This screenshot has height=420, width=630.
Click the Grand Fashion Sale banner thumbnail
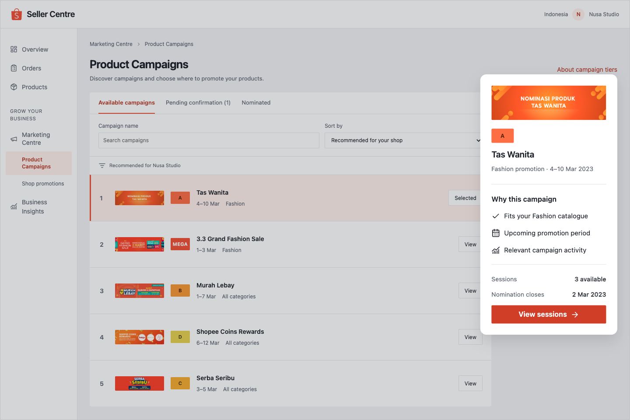point(140,245)
